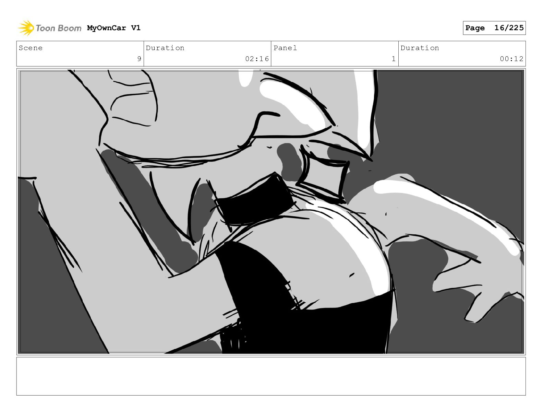Select the Scene header label
Screen dimensions: 543x420
[31, 48]
